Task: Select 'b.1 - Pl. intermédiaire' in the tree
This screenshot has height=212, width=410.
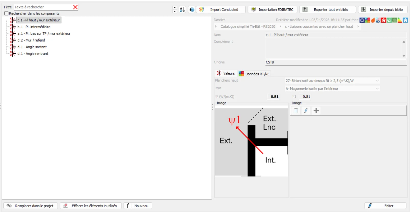Action: point(34,27)
